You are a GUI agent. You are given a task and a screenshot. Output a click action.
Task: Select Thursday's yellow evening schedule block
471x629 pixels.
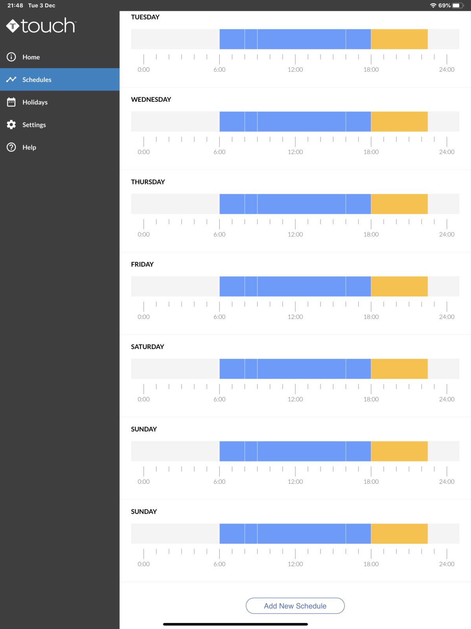(x=399, y=204)
